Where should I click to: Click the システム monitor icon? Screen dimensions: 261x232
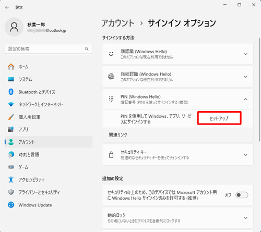11,79
